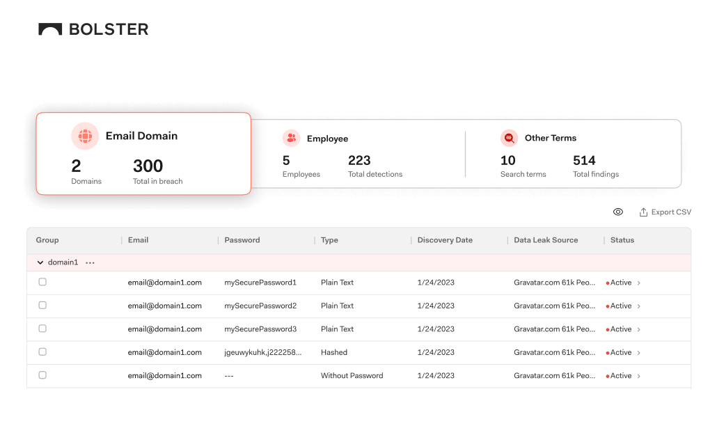Click the Employee people icon
The image size is (717, 442).
(x=291, y=138)
